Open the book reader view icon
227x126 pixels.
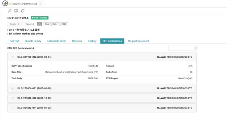pyautogui.click(x=16, y=11)
